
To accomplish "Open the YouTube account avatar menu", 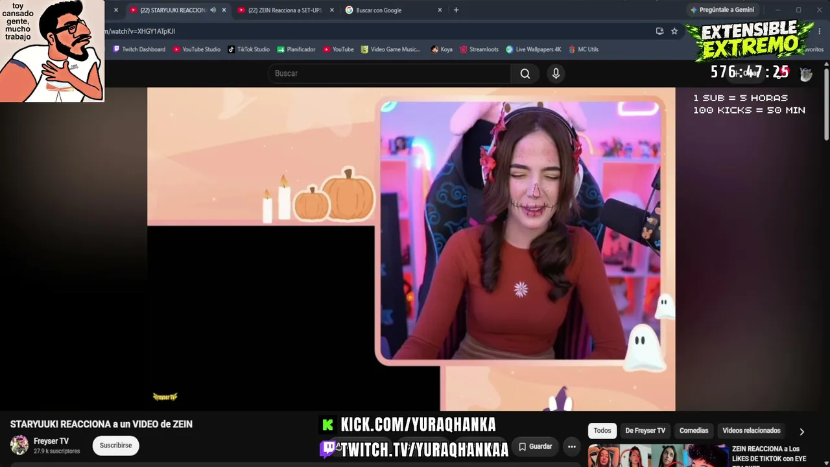I will 806,73.
